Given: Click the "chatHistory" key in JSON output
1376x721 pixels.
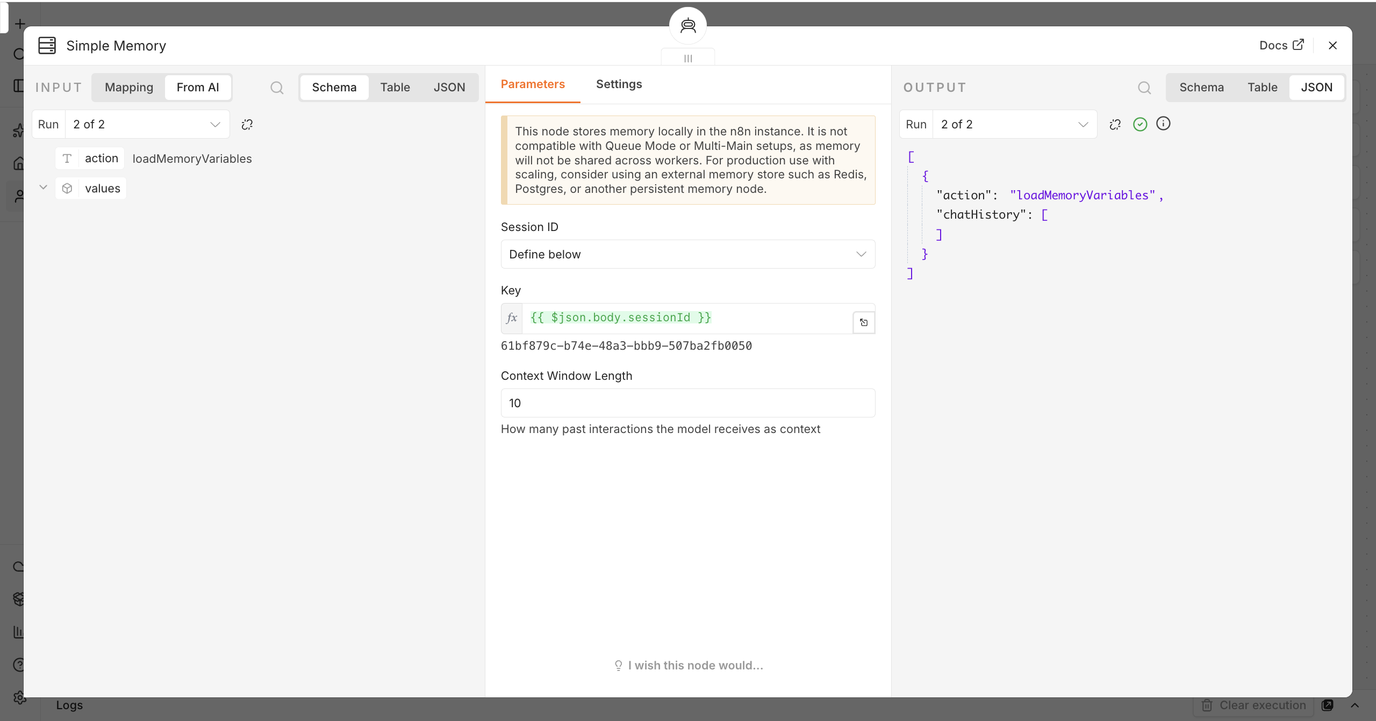Looking at the screenshot, I should click(981, 214).
